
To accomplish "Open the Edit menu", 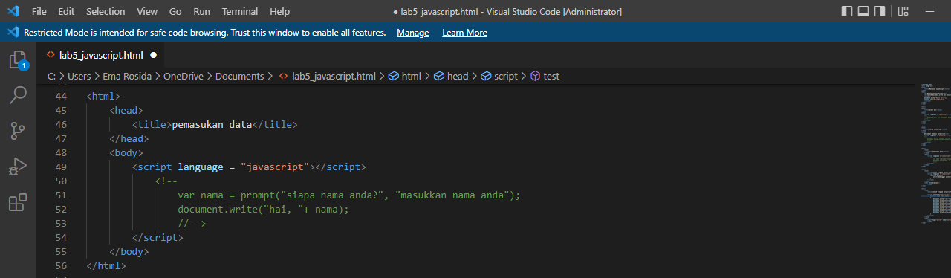I will pos(66,12).
